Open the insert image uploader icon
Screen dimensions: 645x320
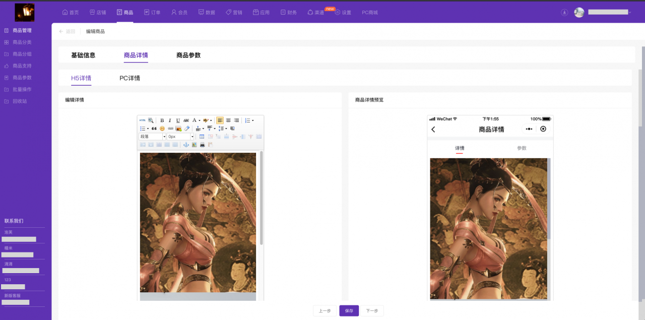click(178, 129)
